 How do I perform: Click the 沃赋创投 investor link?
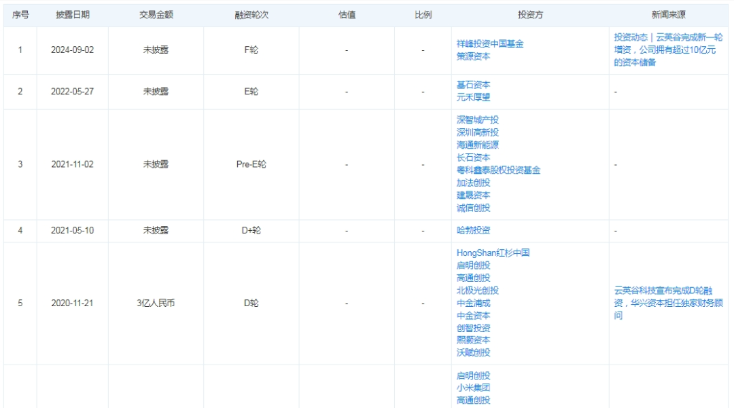(473, 353)
